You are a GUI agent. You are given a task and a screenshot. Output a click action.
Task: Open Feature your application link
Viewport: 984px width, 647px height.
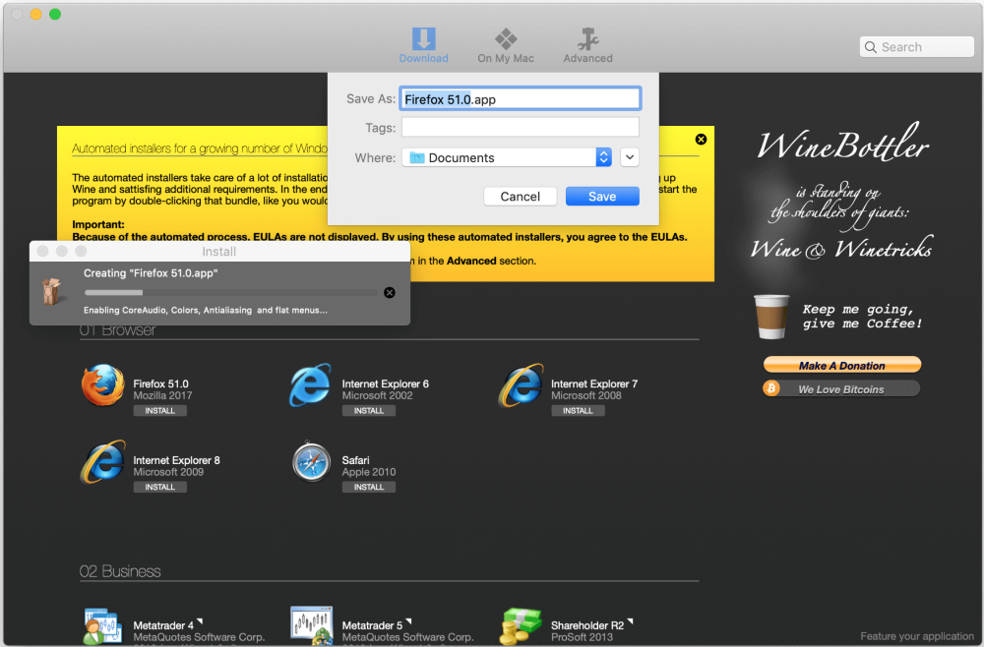[x=917, y=636]
